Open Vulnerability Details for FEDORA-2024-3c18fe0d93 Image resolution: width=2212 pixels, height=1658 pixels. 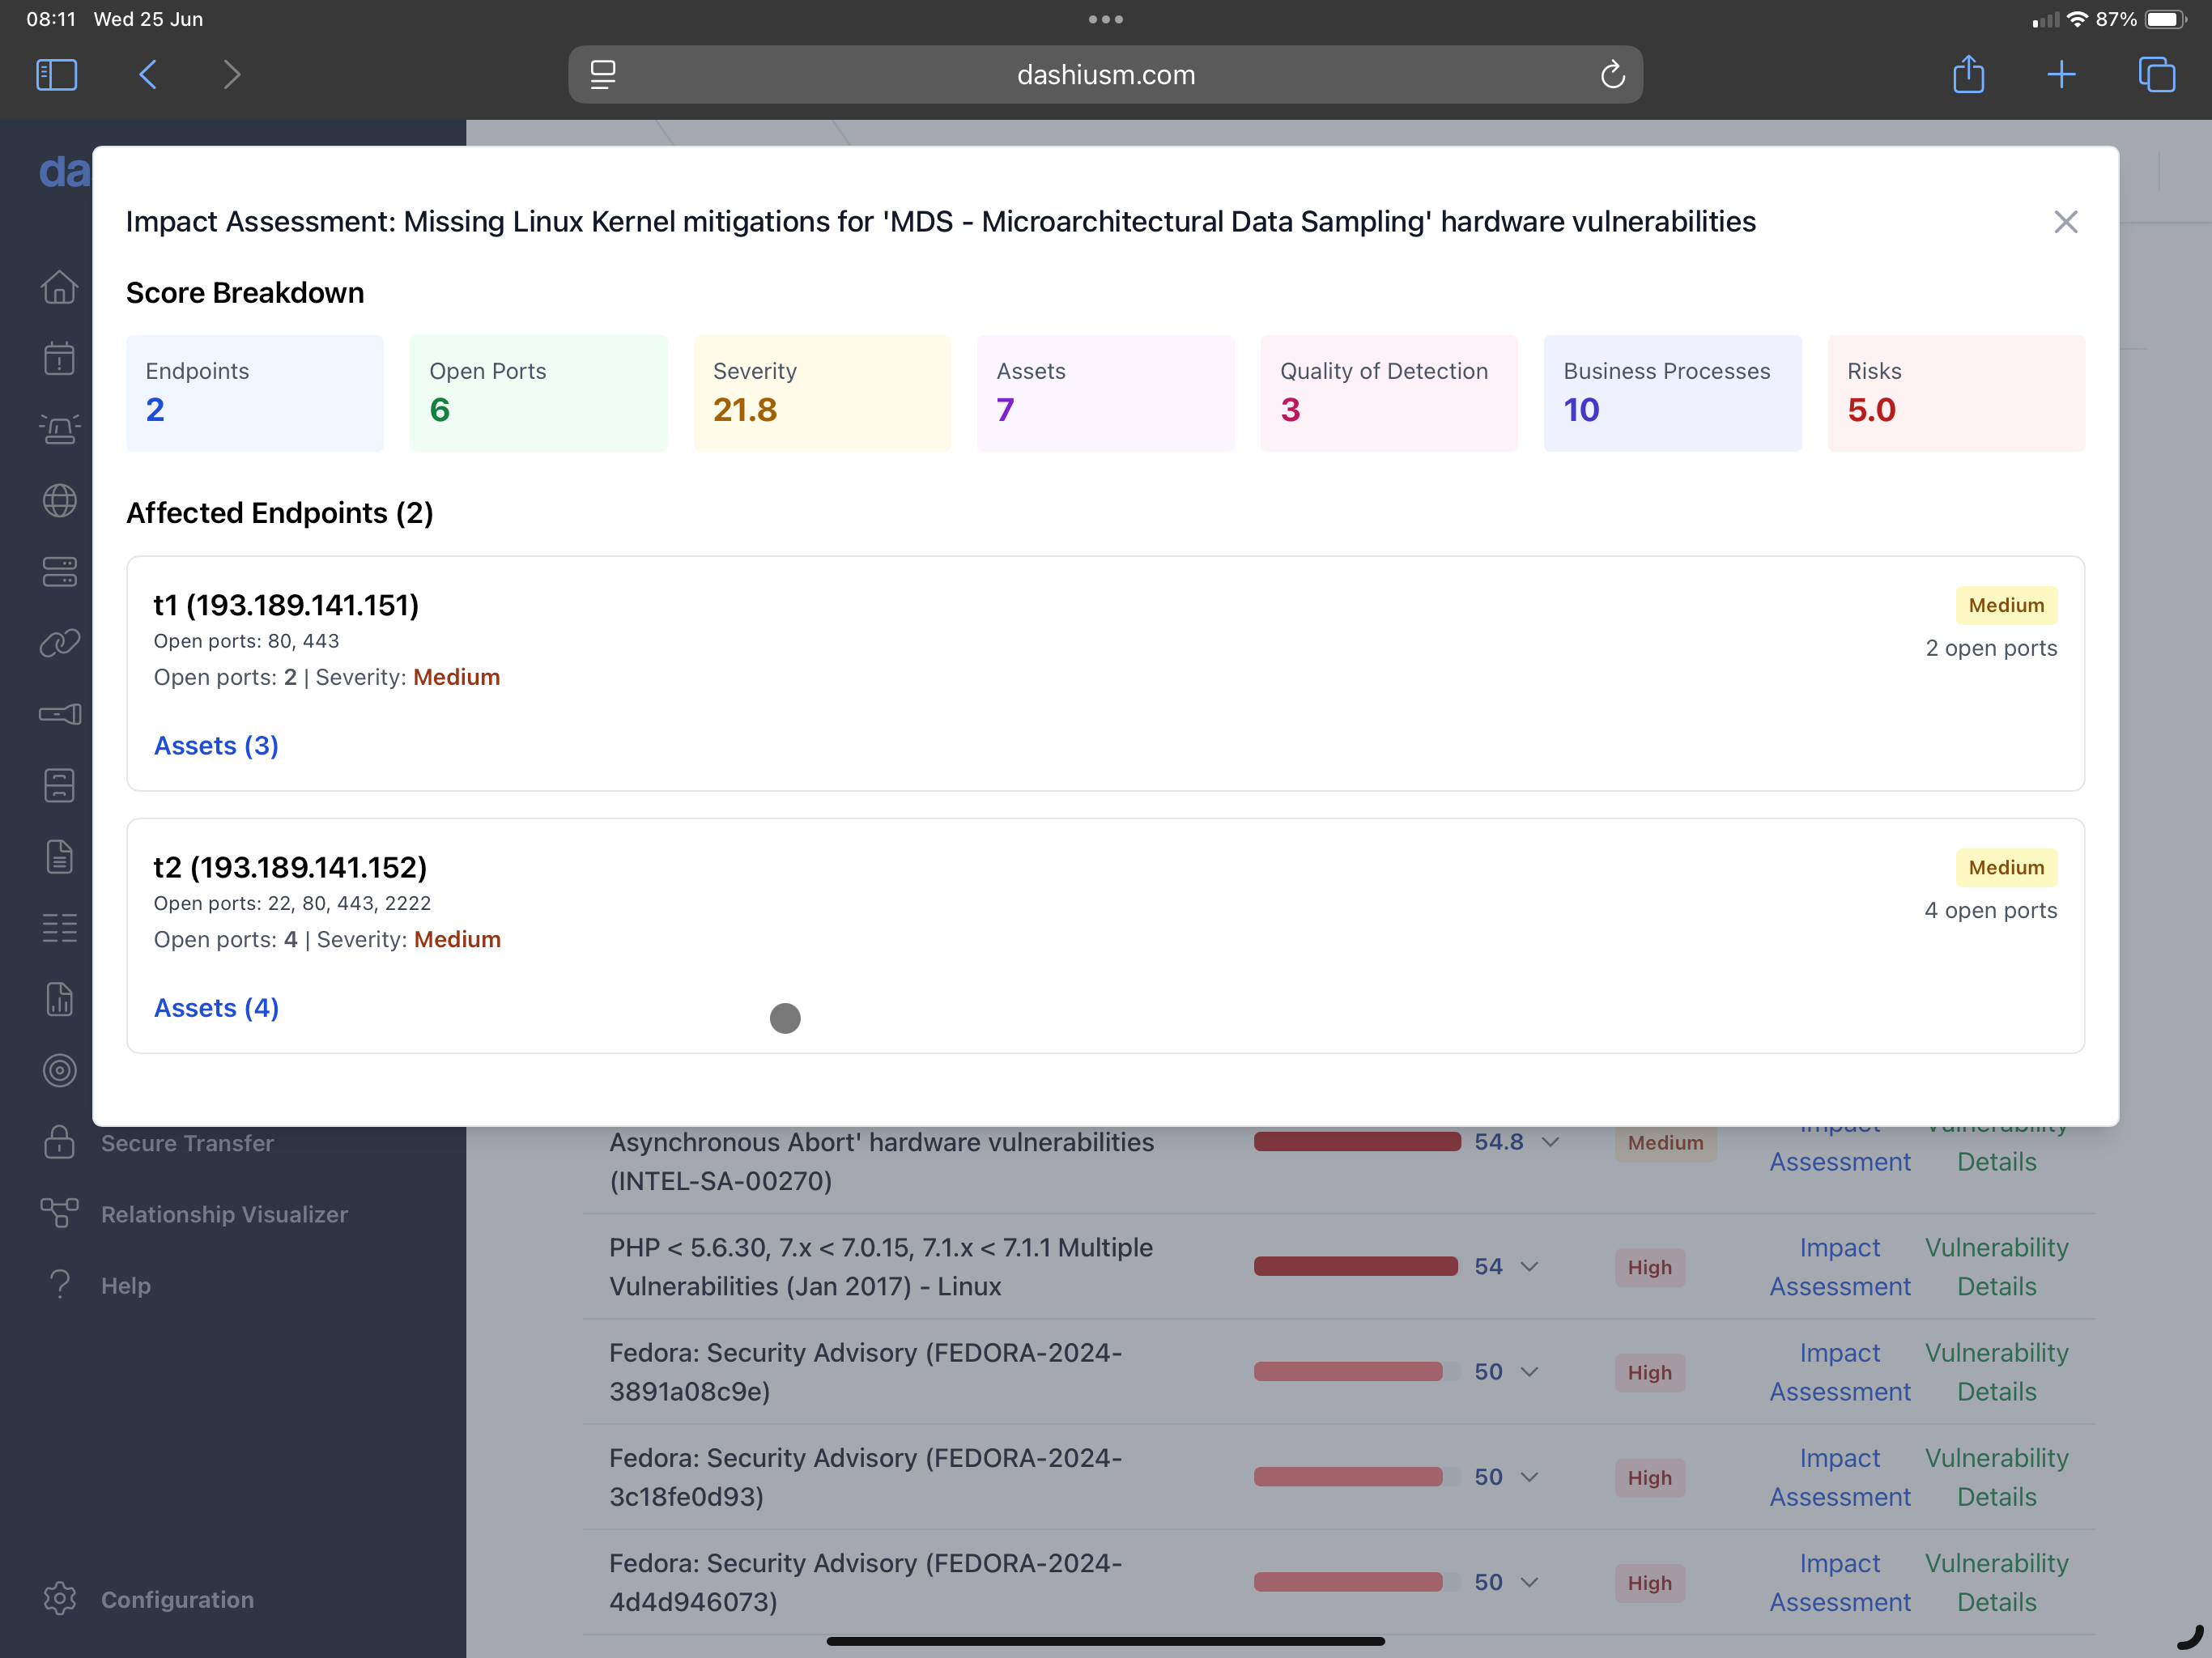point(1996,1476)
